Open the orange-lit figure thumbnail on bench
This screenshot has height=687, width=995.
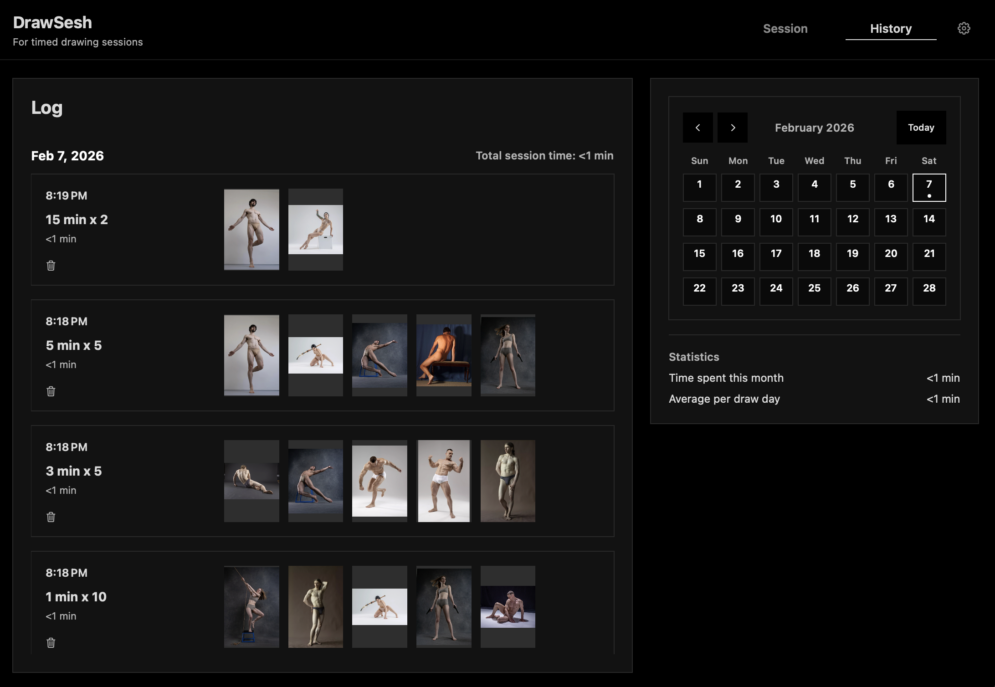click(444, 355)
